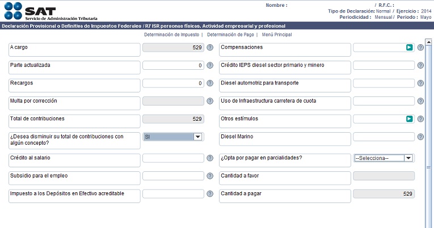
Task: Go to Menú Principal link
Action: (x=277, y=35)
